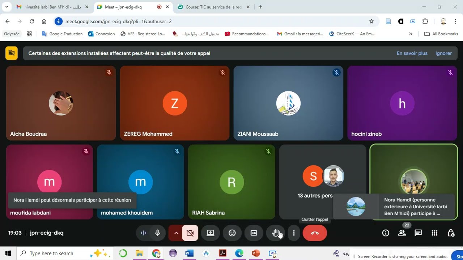Go to the browser home page

tap(44, 21)
